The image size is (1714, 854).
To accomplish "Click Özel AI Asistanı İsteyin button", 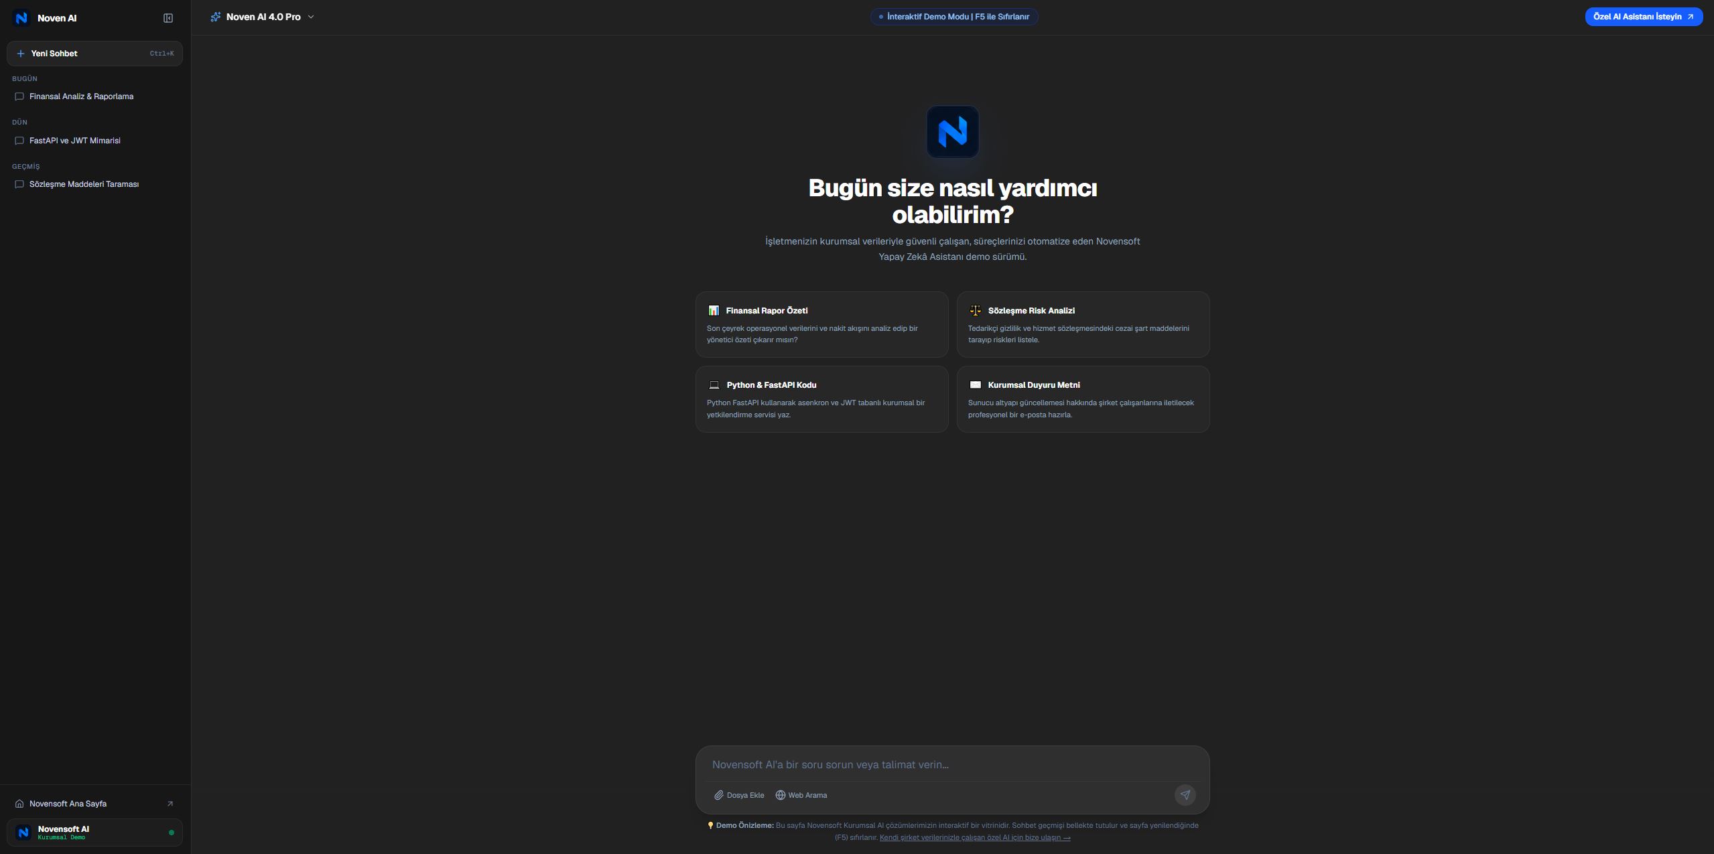I will (1643, 17).
